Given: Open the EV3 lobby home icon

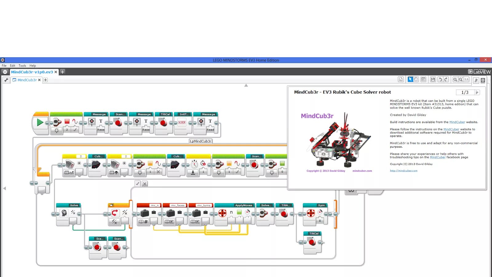Looking at the screenshot, I should [x=5, y=72].
